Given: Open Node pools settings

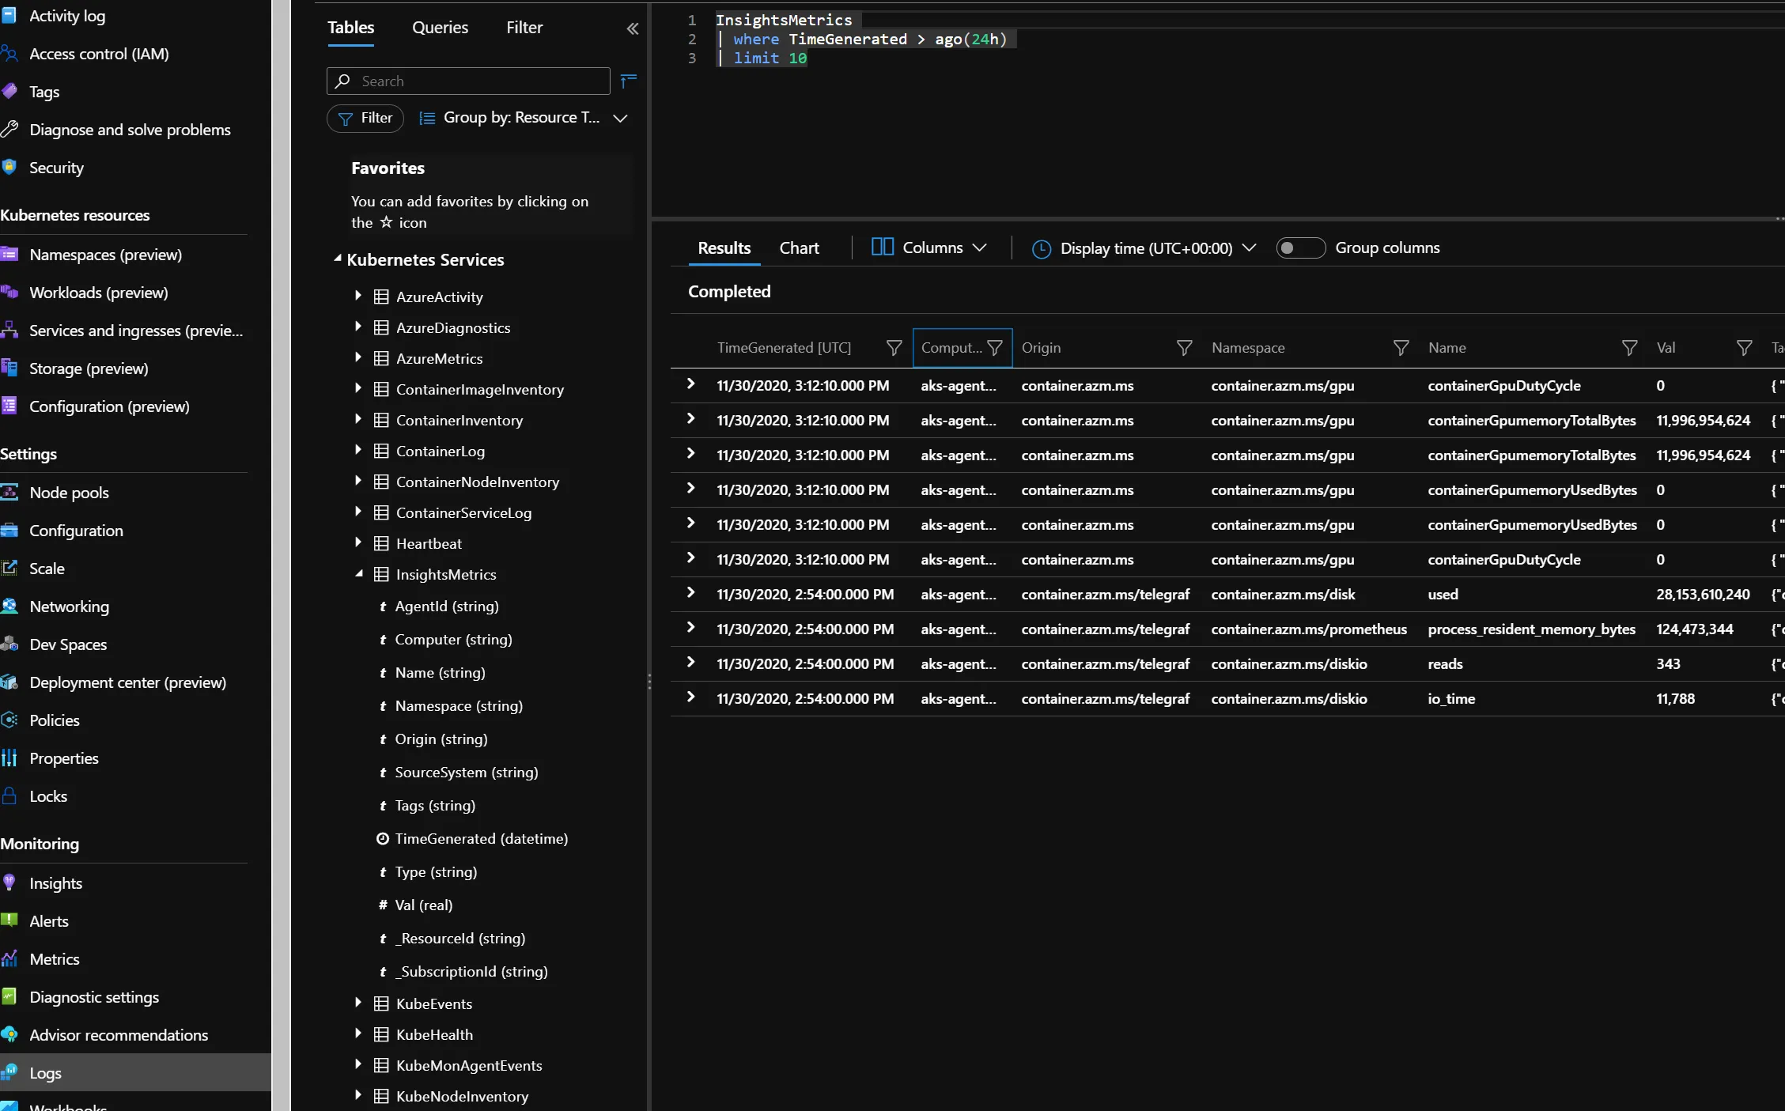Looking at the screenshot, I should [x=69, y=493].
